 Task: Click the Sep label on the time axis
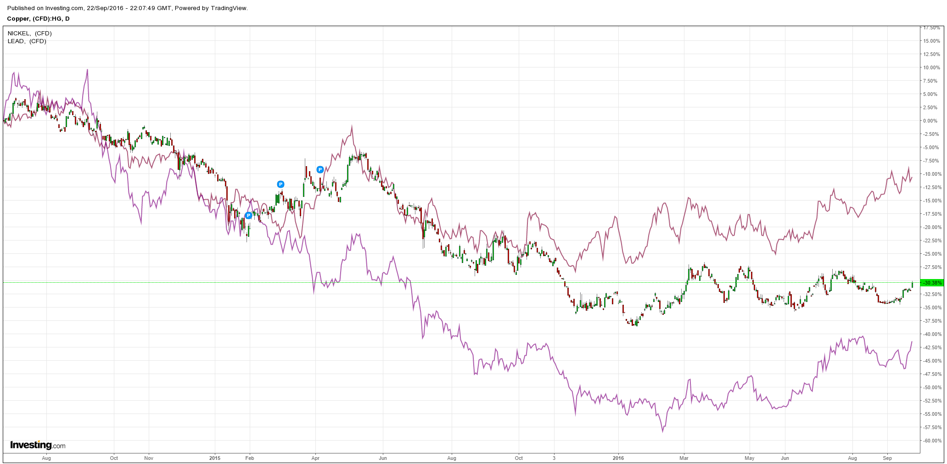tap(887, 458)
